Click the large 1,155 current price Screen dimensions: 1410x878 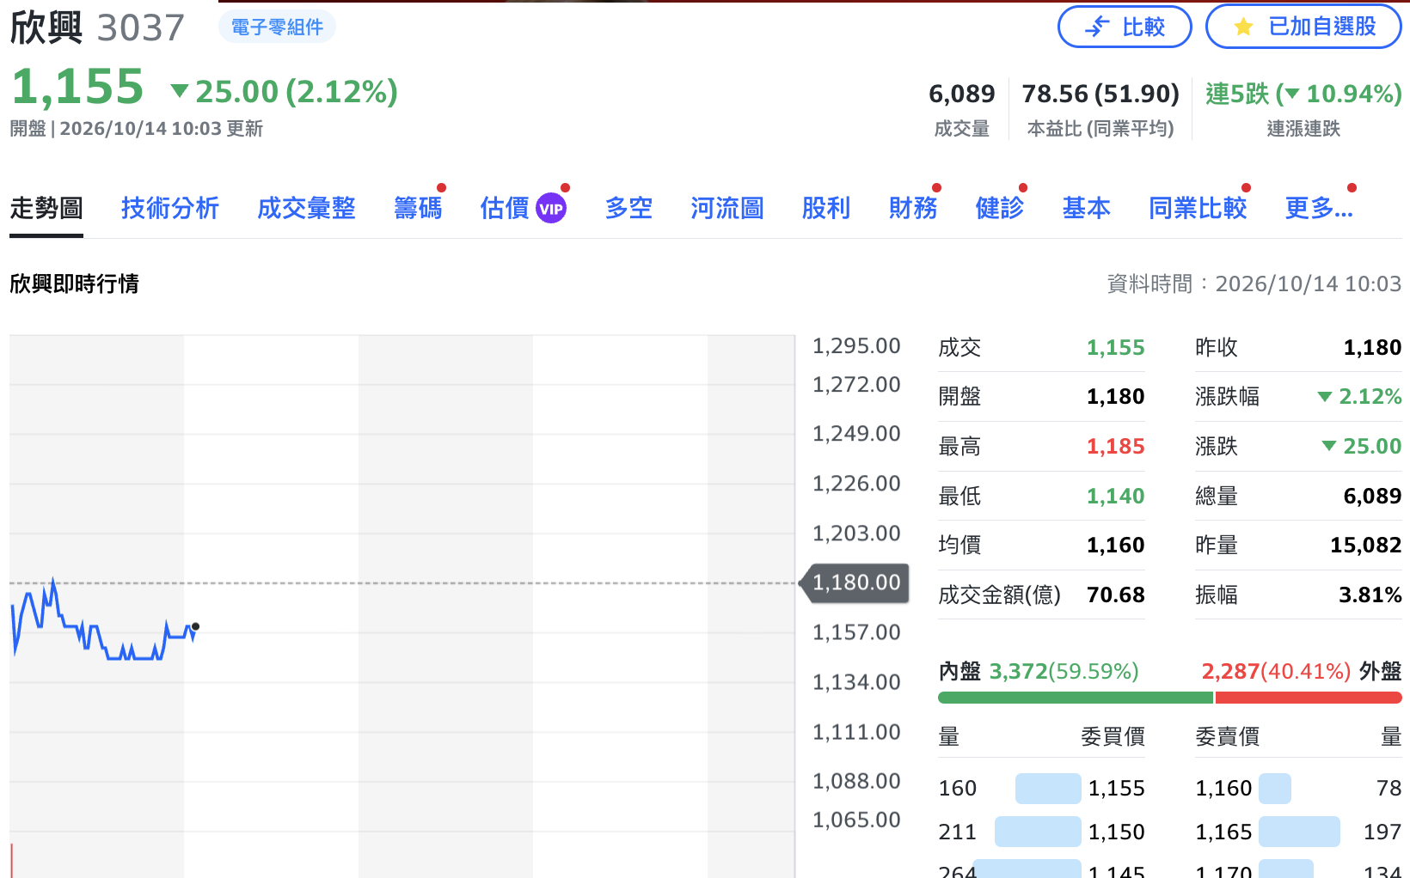(x=77, y=88)
